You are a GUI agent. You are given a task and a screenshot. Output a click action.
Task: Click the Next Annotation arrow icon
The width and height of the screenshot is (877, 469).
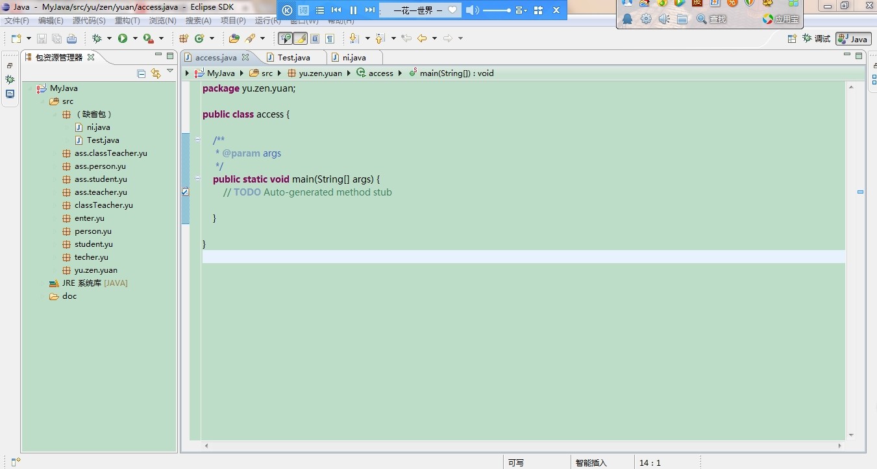click(x=354, y=38)
